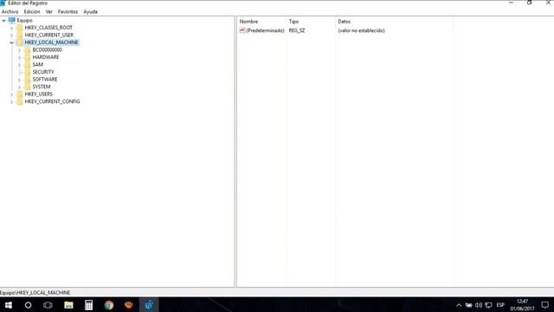Click the HARDWARE folder icon

pyautogui.click(x=28, y=57)
